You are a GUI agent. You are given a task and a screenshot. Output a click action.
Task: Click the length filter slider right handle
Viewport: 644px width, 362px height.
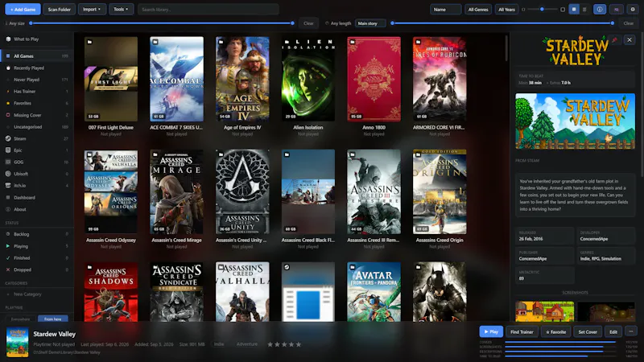[613, 23]
